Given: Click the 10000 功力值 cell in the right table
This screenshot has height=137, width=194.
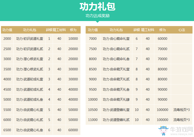Looking at the screenshot, I should pos(93,99).
